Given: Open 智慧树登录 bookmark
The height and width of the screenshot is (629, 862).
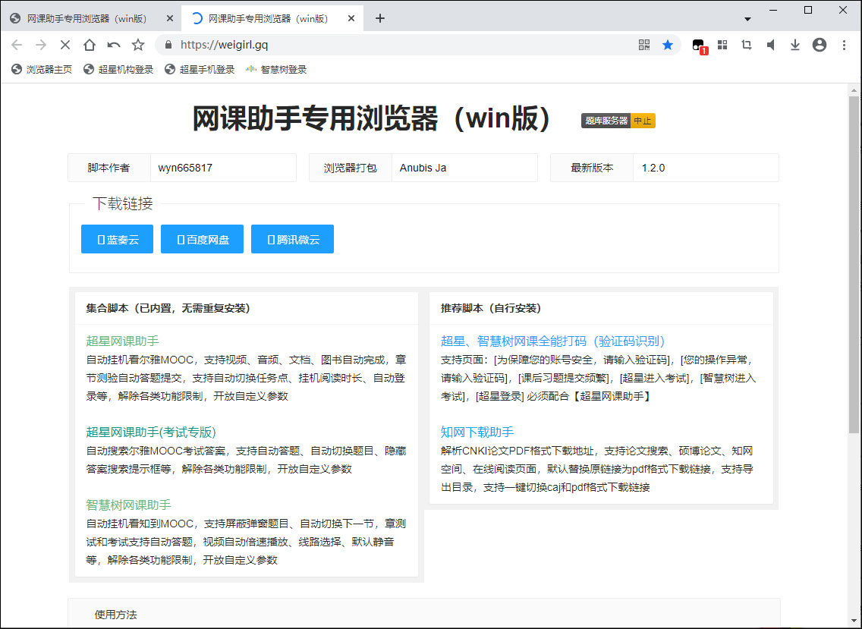Looking at the screenshot, I should (276, 69).
